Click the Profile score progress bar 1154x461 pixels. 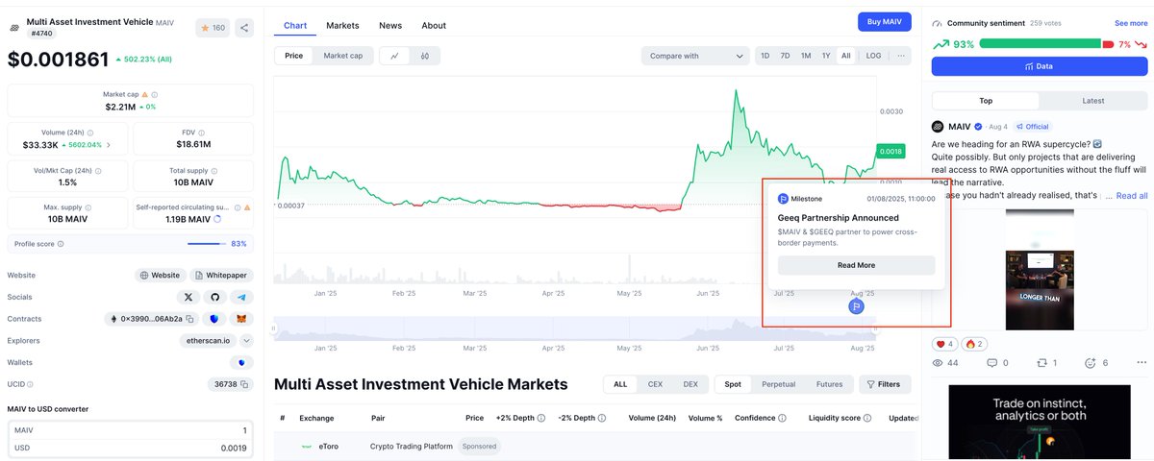click(x=207, y=244)
